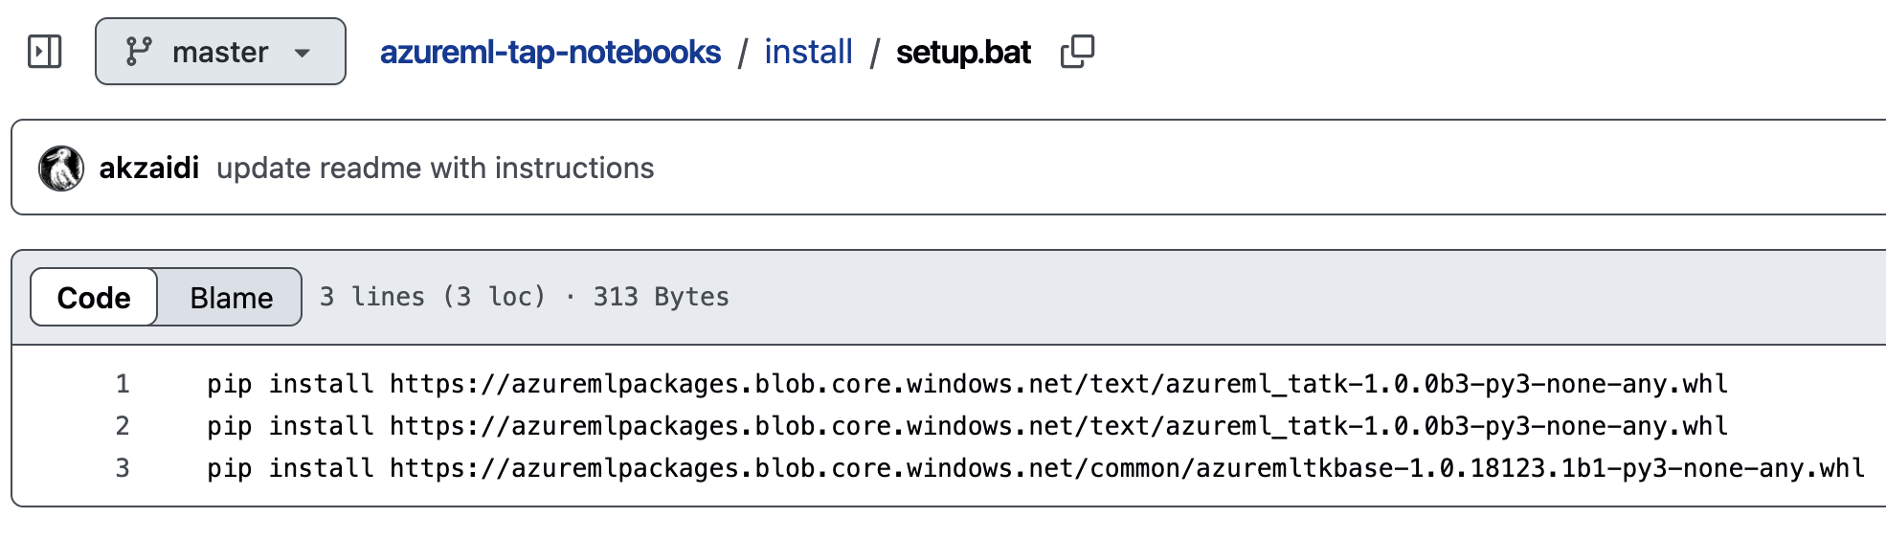Copy the file path with copy icon
Viewport: 1886px width, 540px height.
tap(1077, 52)
